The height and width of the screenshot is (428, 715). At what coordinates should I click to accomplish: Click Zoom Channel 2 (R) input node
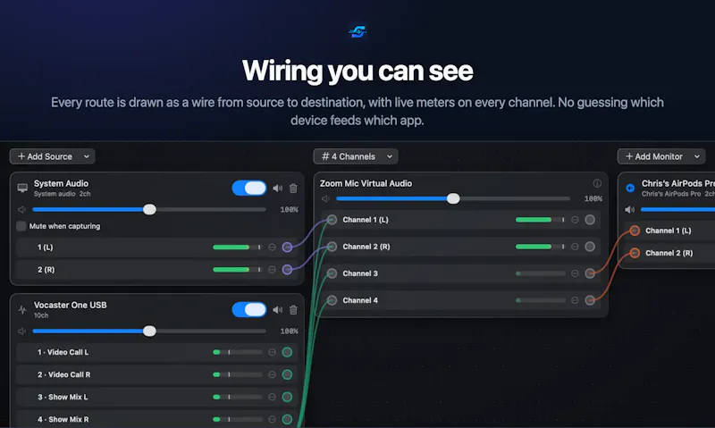[x=332, y=247]
